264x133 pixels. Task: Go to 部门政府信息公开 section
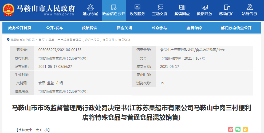236,28
